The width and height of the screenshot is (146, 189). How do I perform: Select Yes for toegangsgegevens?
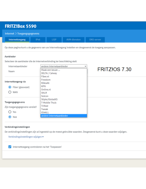point(10,112)
